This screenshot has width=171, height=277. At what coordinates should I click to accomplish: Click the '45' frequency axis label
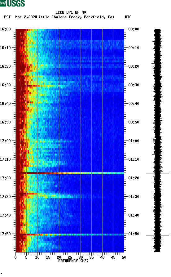coord(113,257)
